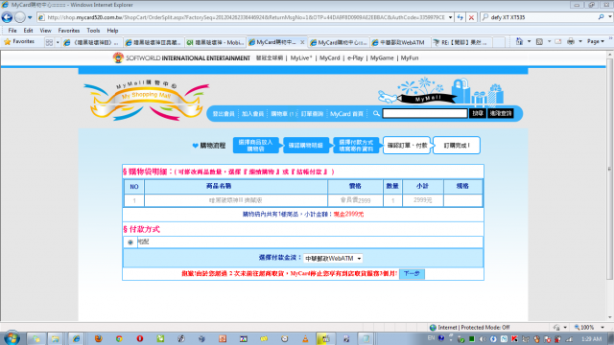
Task: Open Windows Explorer folder in taskbar
Action: pyautogui.click(x=55, y=338)
